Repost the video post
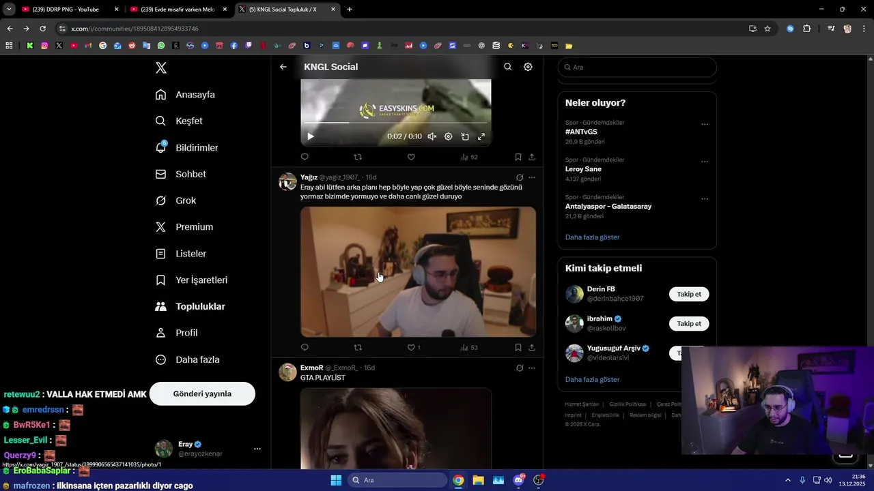This screenshot has width=874, height=491. pyautogui.click(x=358, y=157)
